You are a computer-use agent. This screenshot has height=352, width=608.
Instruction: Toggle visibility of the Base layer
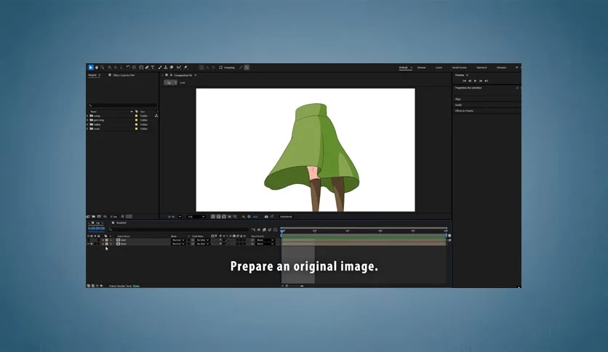89,244
